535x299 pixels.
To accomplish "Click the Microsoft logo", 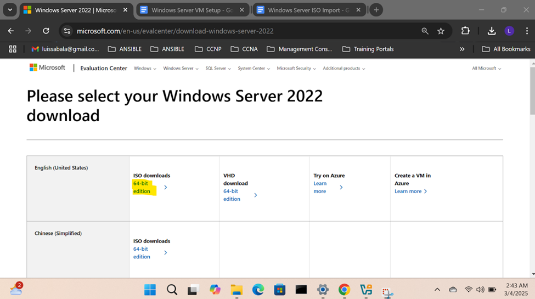I will click(47, 67).
